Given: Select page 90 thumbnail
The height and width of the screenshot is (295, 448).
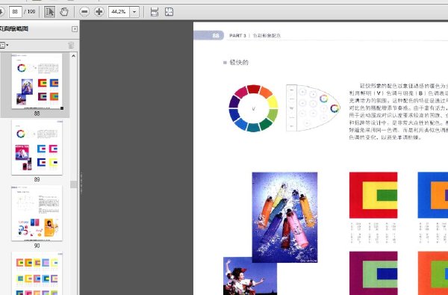Looking at the screenshot, I should pyautogui.click(x=37, y=214).
